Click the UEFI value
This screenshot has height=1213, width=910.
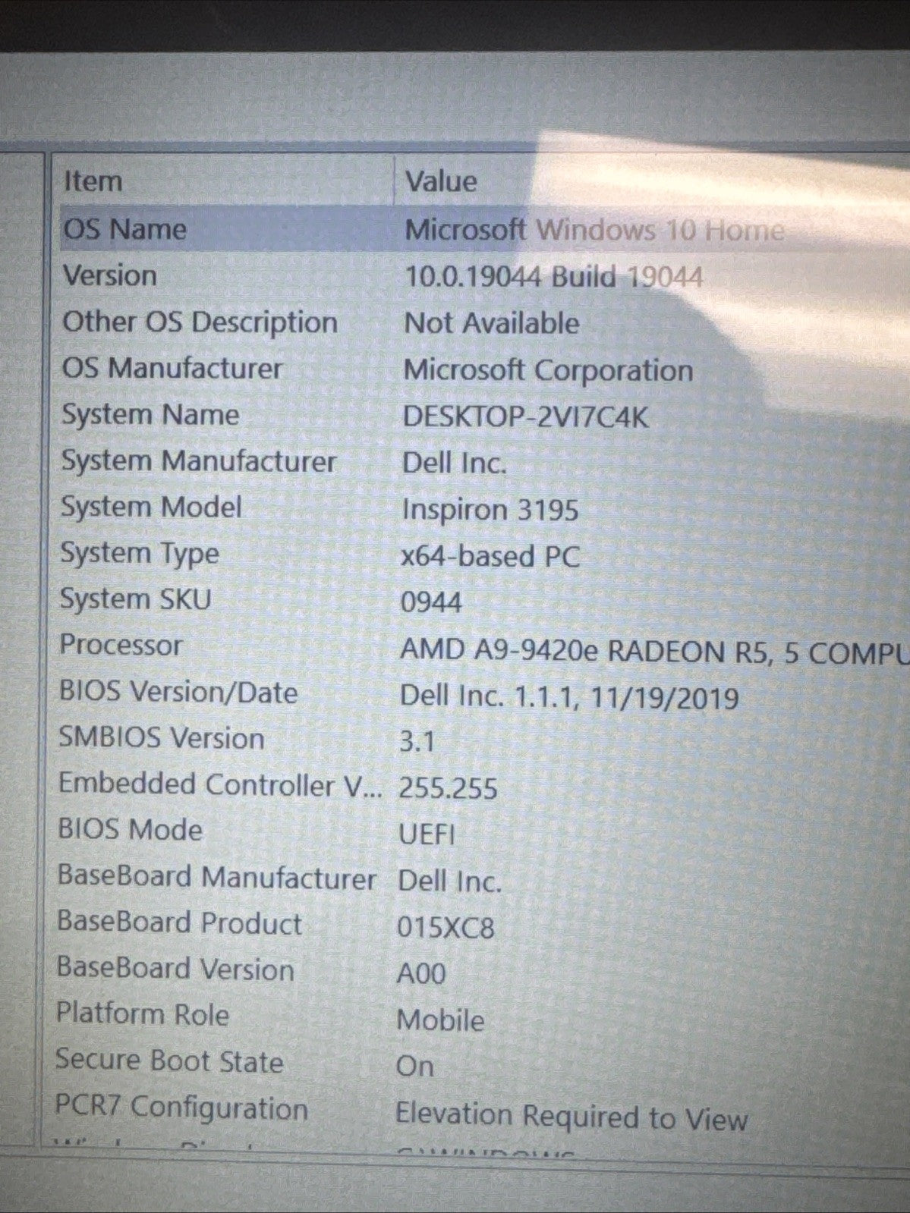[x=427, y=834]
